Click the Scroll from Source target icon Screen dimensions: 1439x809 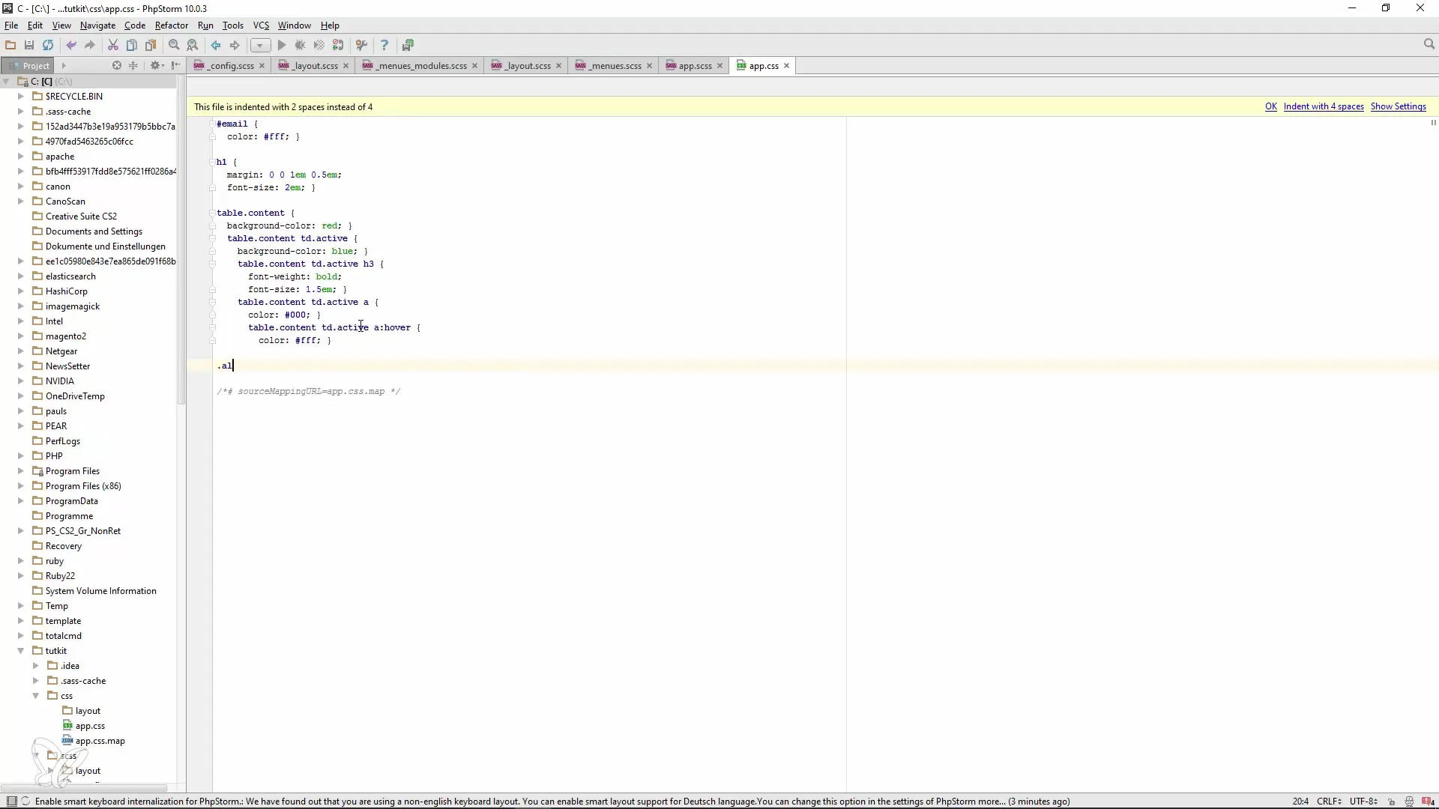click(116, 65)
